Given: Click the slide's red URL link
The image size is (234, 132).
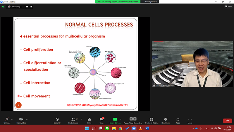Looking at the screenshot, I should coord(97,105).
